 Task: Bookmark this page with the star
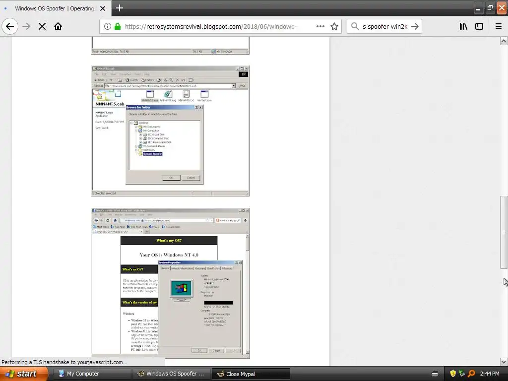pyautogui.click(x=334, y=26)
